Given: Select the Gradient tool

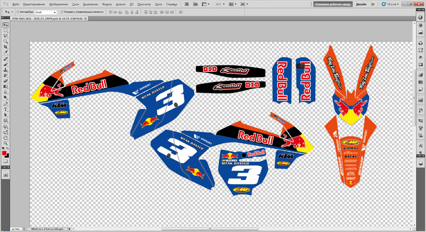Looking at the screenshot, I should (6, 87).
